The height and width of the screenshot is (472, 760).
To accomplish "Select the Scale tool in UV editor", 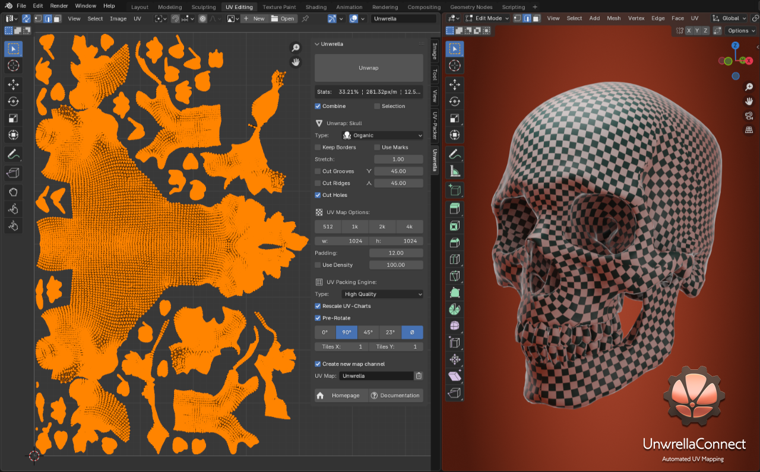I will point(13,118).
